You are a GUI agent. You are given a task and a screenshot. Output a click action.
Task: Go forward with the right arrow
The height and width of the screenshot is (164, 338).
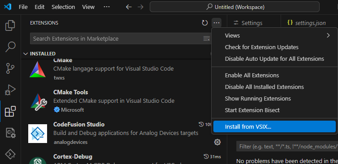[x=141, y=7]
